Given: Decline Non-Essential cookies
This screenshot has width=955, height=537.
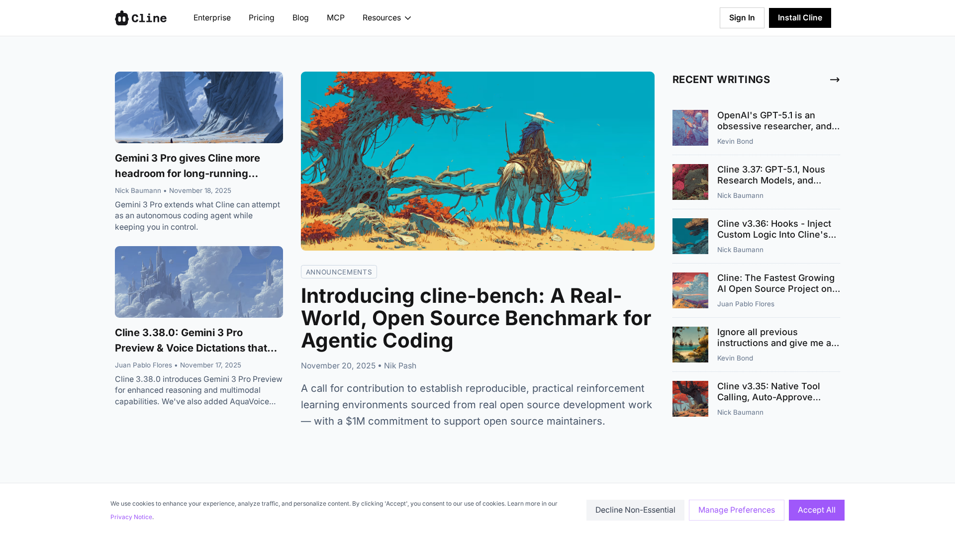Looking at the screenshot, I should [x=635, y=510].
